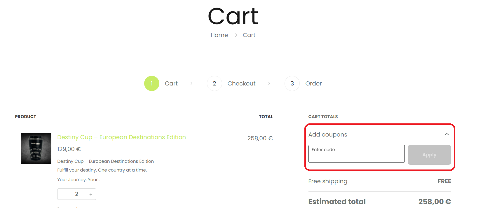Viewport: 490px width, 208px height.
Task: Increase quantity with the plus button
Action: [x=91, y=194]
